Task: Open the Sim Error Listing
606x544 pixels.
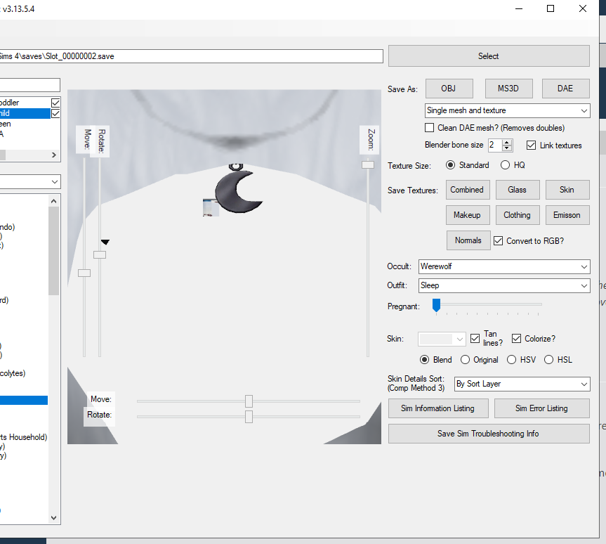Action: tap(541, 408)
